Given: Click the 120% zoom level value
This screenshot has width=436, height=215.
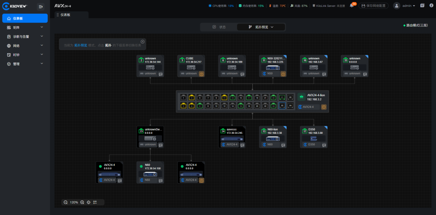Looking at the screenshot, I should 74,202.
